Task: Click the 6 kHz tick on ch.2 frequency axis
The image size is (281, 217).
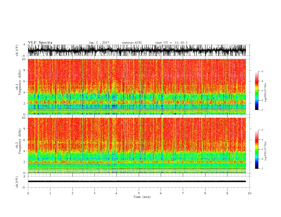Action: click(x=25, y=140)
